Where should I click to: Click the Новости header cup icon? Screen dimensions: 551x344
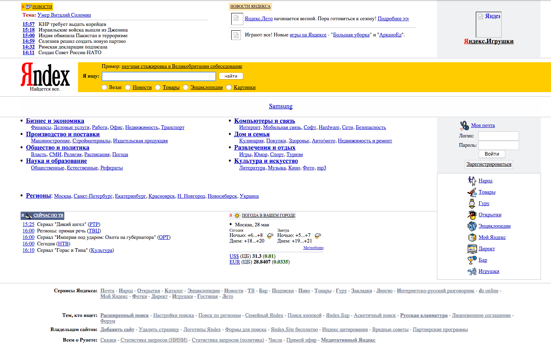tap(28, 6)
